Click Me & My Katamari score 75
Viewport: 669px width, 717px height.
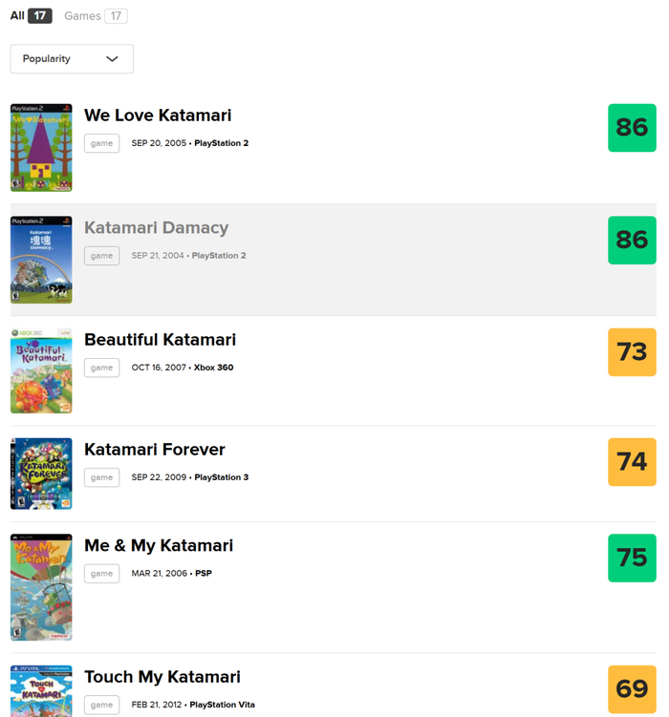pos(632,559)
